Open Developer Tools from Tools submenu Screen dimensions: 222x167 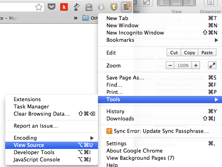click(52, 152)
